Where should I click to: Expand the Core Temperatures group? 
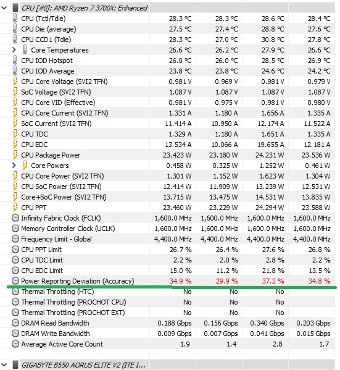(14, 50)
